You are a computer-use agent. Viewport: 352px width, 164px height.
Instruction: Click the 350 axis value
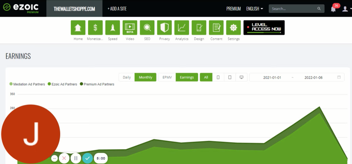point(12,94)
